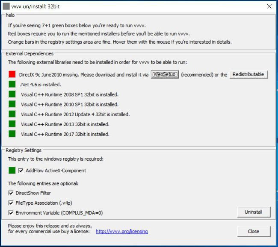Image resolution: width=278 pixels, height=247 pixels.
Task: Click the 'External Dependencies' group label
Action: [x=30, y=53]
